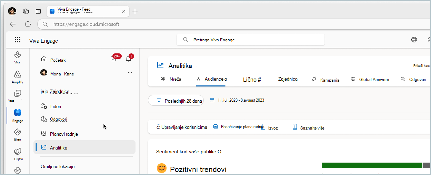Click Posećivanje plana radnje button
This screenshot has height=175, width=431.
point(239,127)
